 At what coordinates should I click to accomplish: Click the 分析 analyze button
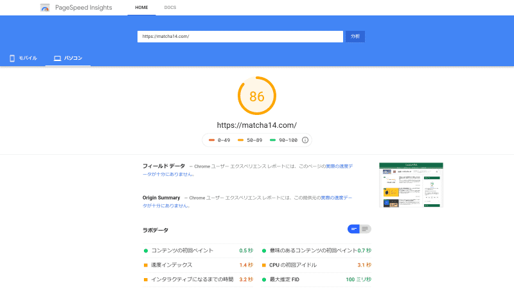355,37
